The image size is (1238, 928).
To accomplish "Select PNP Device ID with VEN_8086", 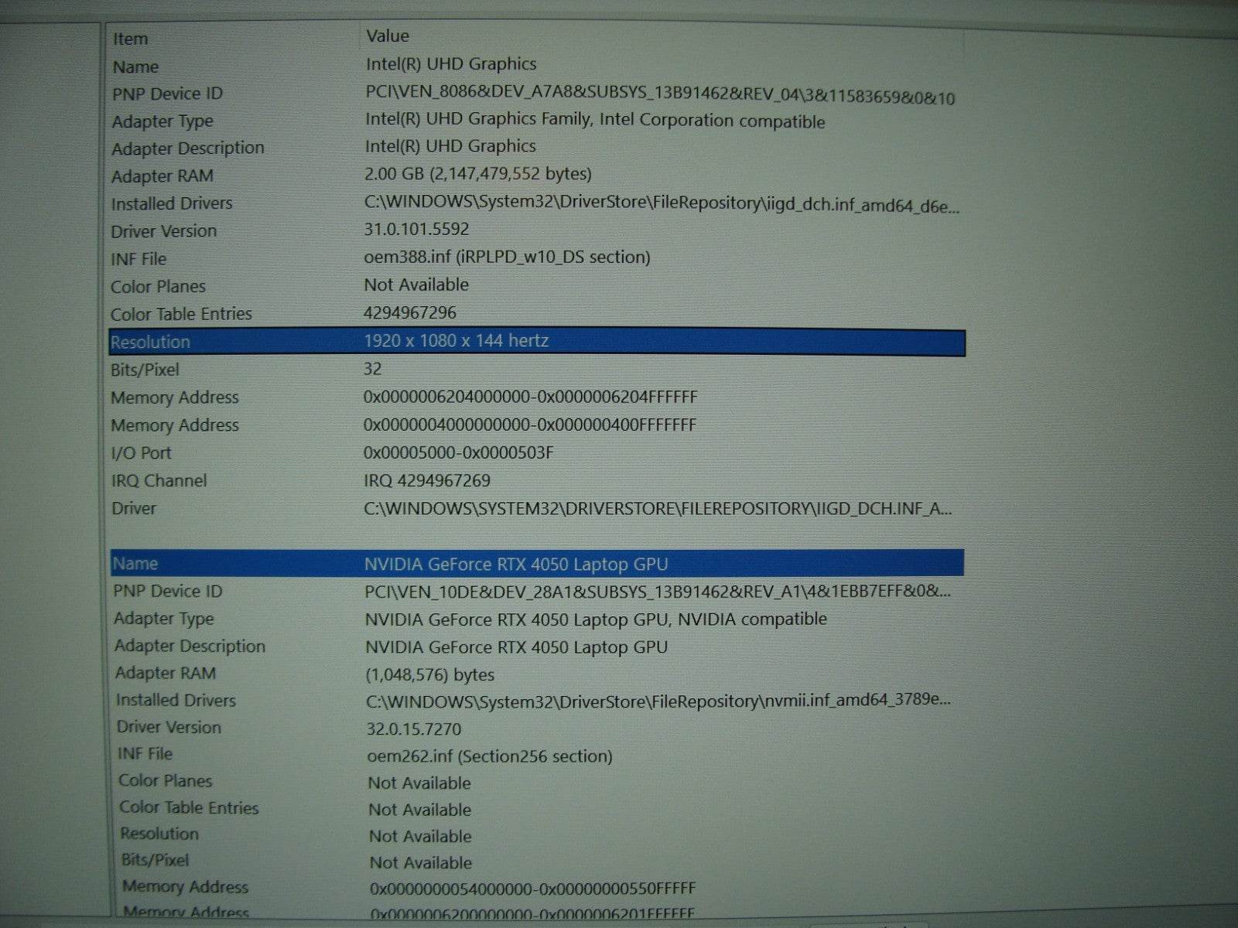I will coord(659,96).
